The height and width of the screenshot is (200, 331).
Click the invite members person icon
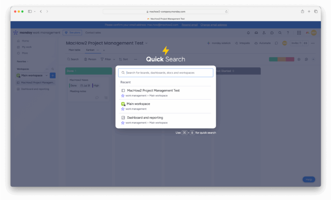[x=264, y=33]
